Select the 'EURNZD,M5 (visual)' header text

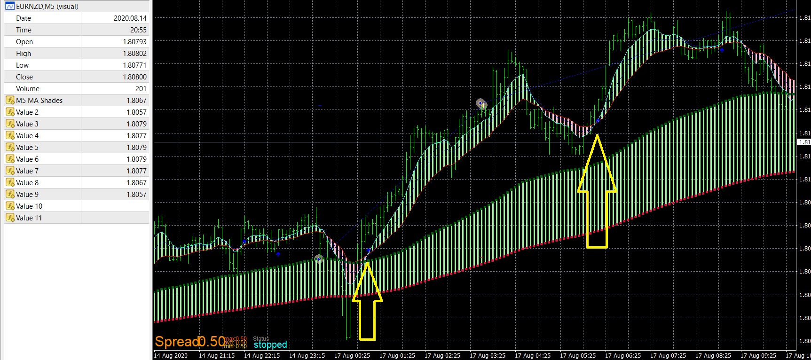click(47, 6)
